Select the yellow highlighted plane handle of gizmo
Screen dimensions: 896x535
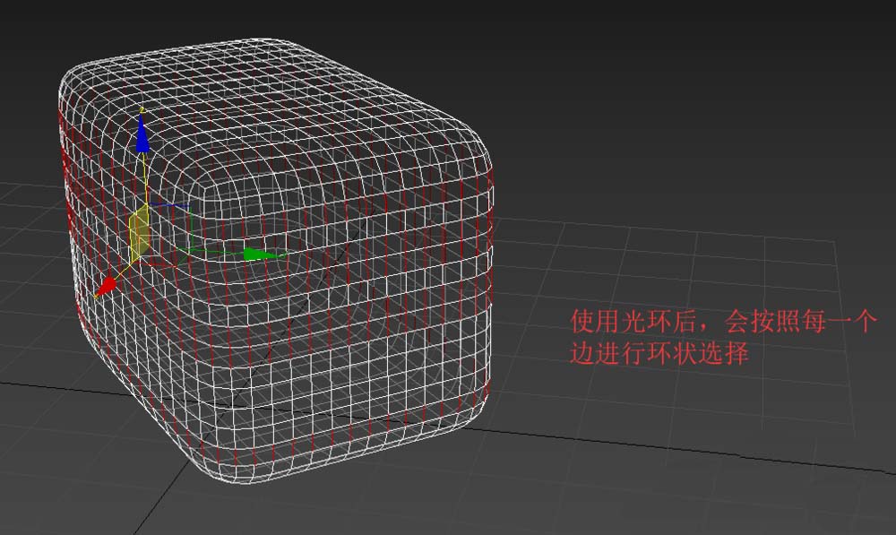click(140, 235)
